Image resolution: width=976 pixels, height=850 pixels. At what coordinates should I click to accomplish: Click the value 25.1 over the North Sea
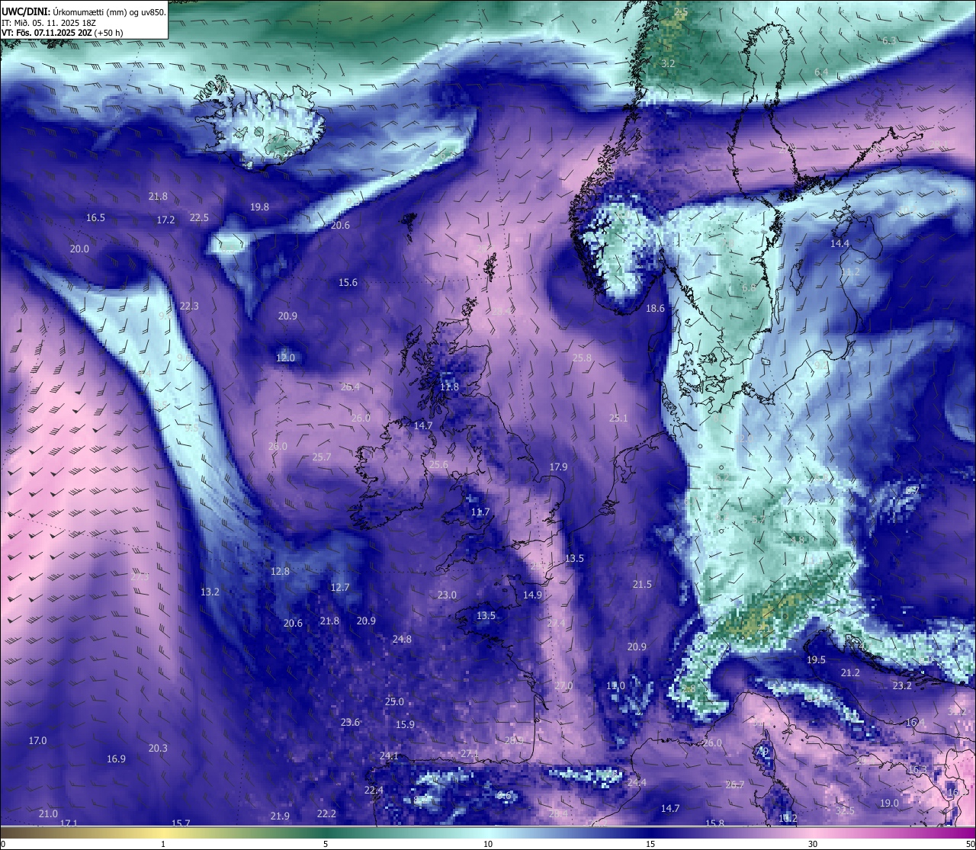(x=618, y=419)
